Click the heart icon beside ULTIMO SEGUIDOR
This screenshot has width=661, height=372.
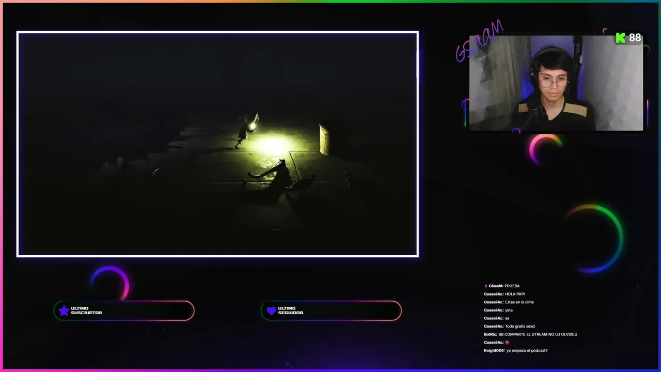point(271,311)
